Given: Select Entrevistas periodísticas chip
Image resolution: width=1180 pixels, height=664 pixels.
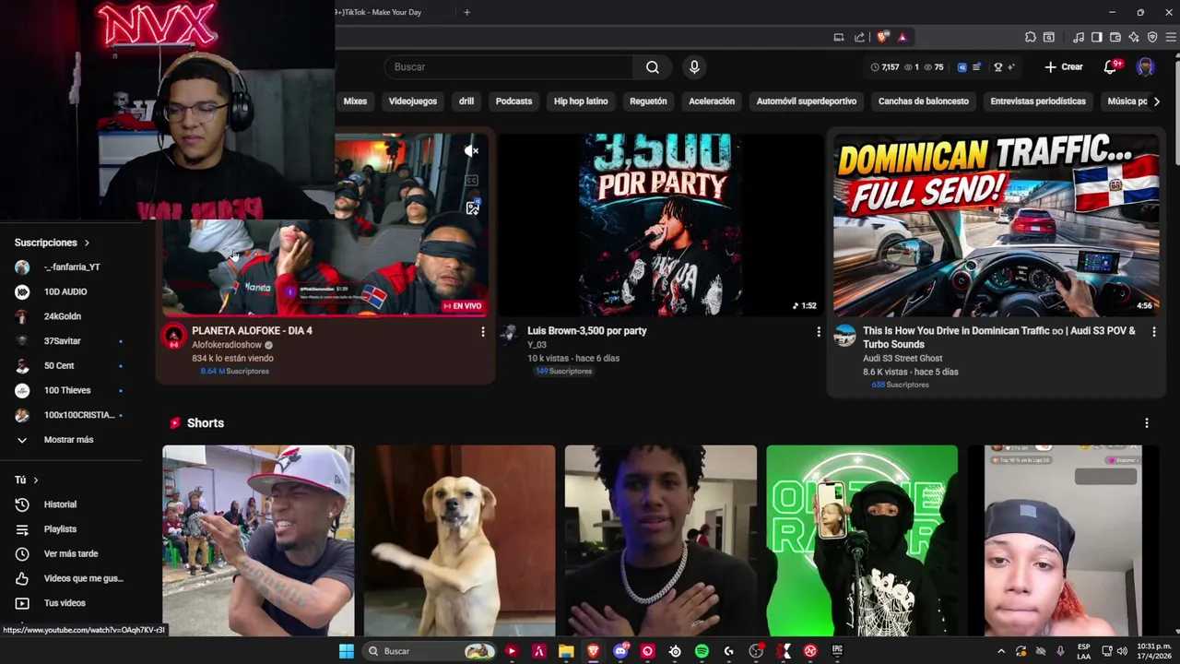Looking at the screenshot, I should [x=1038, y=101].
